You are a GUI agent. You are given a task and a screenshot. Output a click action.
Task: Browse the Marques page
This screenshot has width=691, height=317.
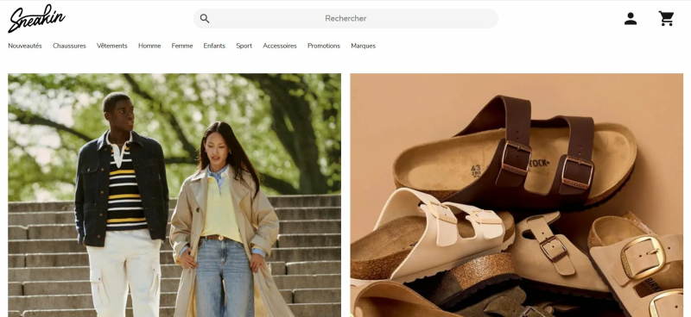pos(363,46)
